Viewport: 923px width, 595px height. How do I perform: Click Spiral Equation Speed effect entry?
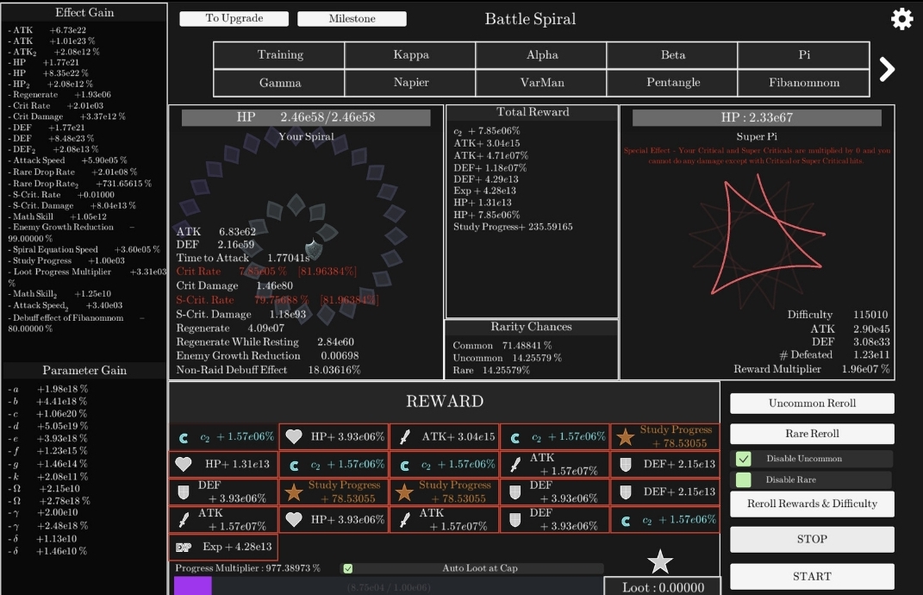tap(84, 250)
